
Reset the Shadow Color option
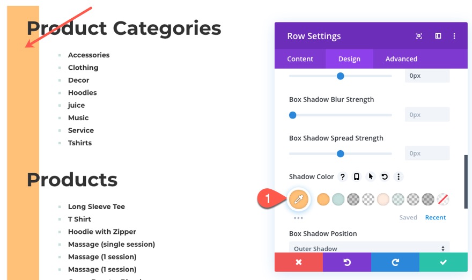(x=385, y=177)
